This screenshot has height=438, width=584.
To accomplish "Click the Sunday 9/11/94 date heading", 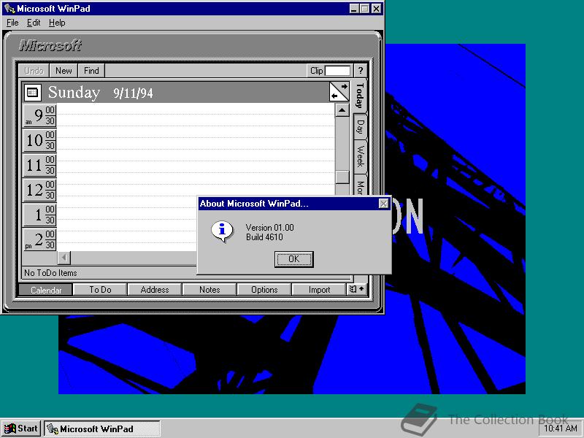I will coord(100,93).
